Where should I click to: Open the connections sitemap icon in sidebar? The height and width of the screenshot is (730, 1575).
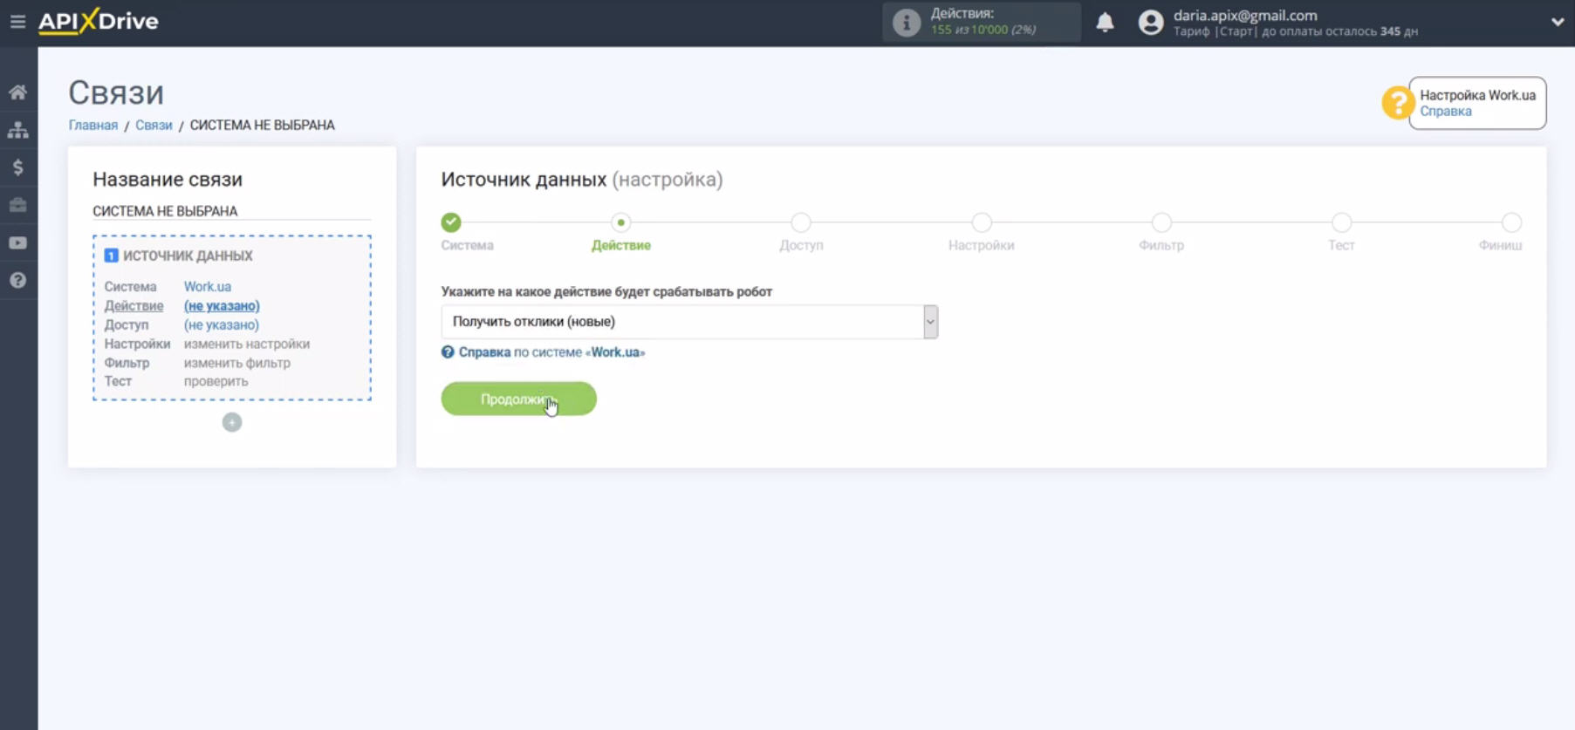click(17, 130)
